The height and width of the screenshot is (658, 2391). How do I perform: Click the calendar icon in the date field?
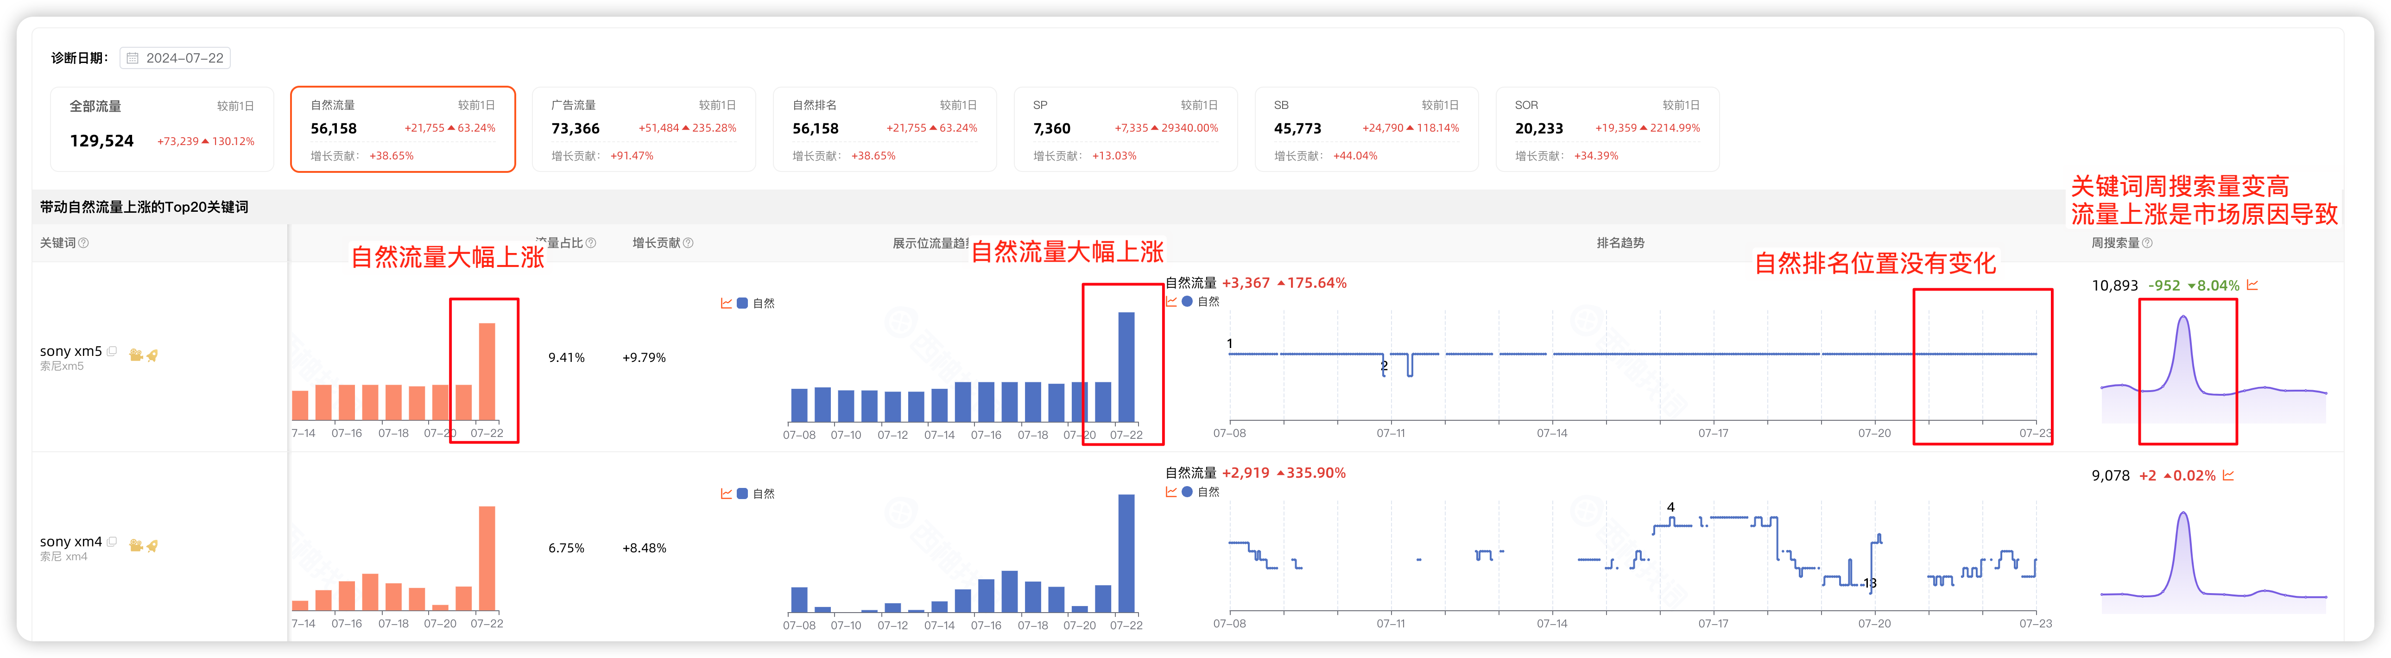(133, 58)
